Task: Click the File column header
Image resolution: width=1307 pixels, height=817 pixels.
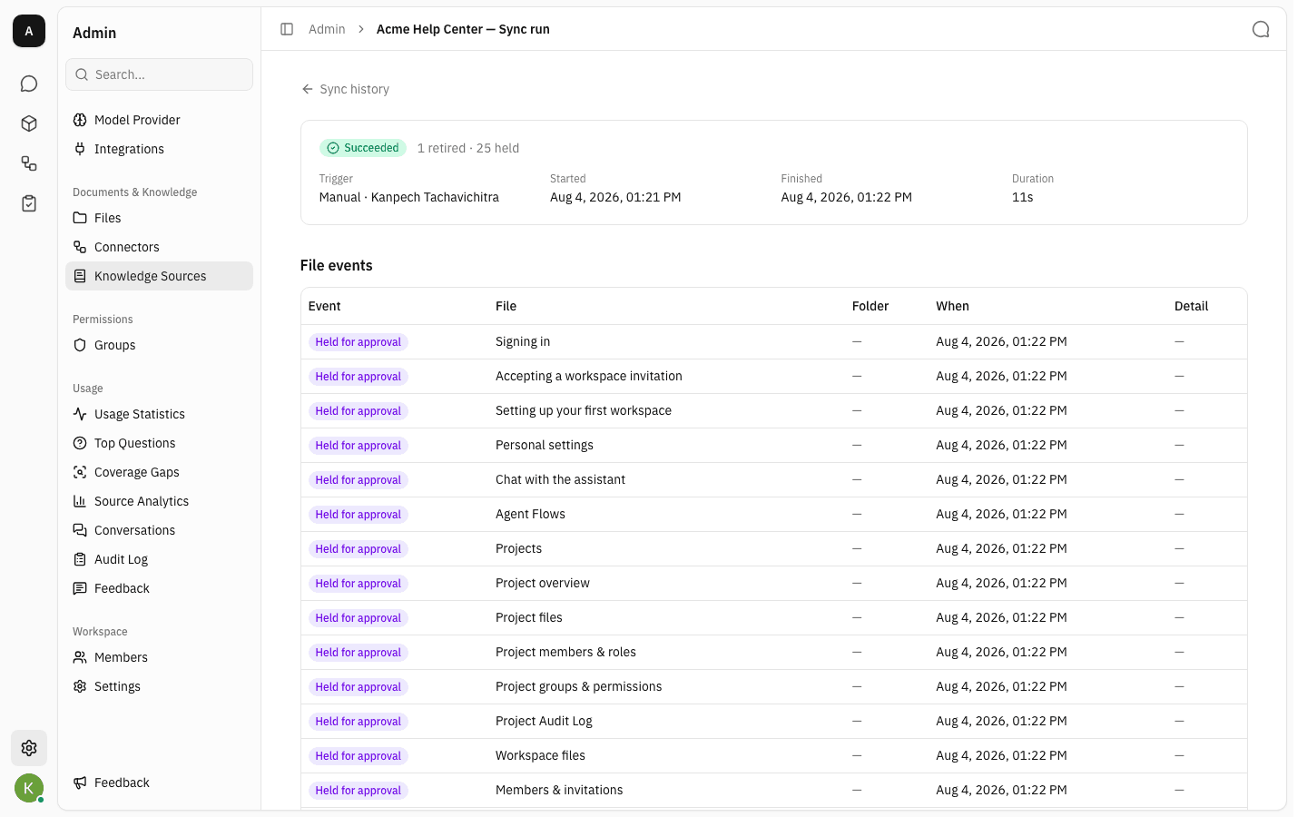Action: click(506, 306)
